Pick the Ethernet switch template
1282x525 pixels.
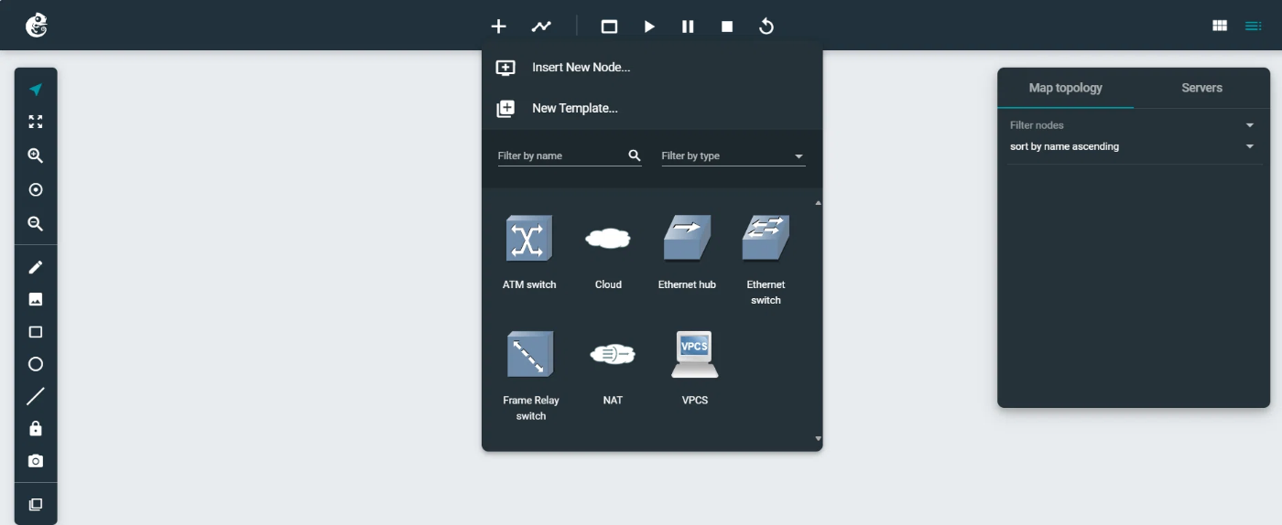[766, 261]
